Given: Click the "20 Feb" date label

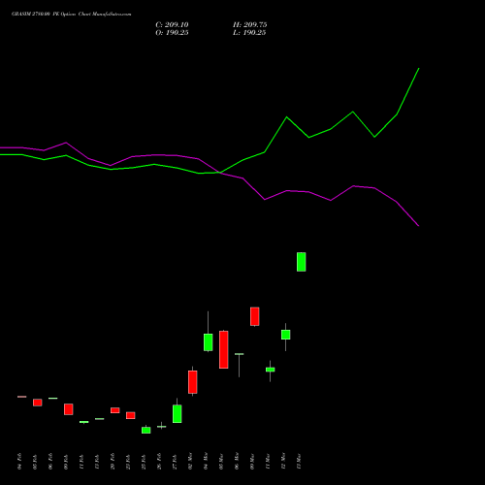Looking at the screenshot, I should click(x=113, y=462).
